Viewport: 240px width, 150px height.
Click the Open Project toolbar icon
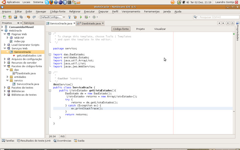click(15, 17)
